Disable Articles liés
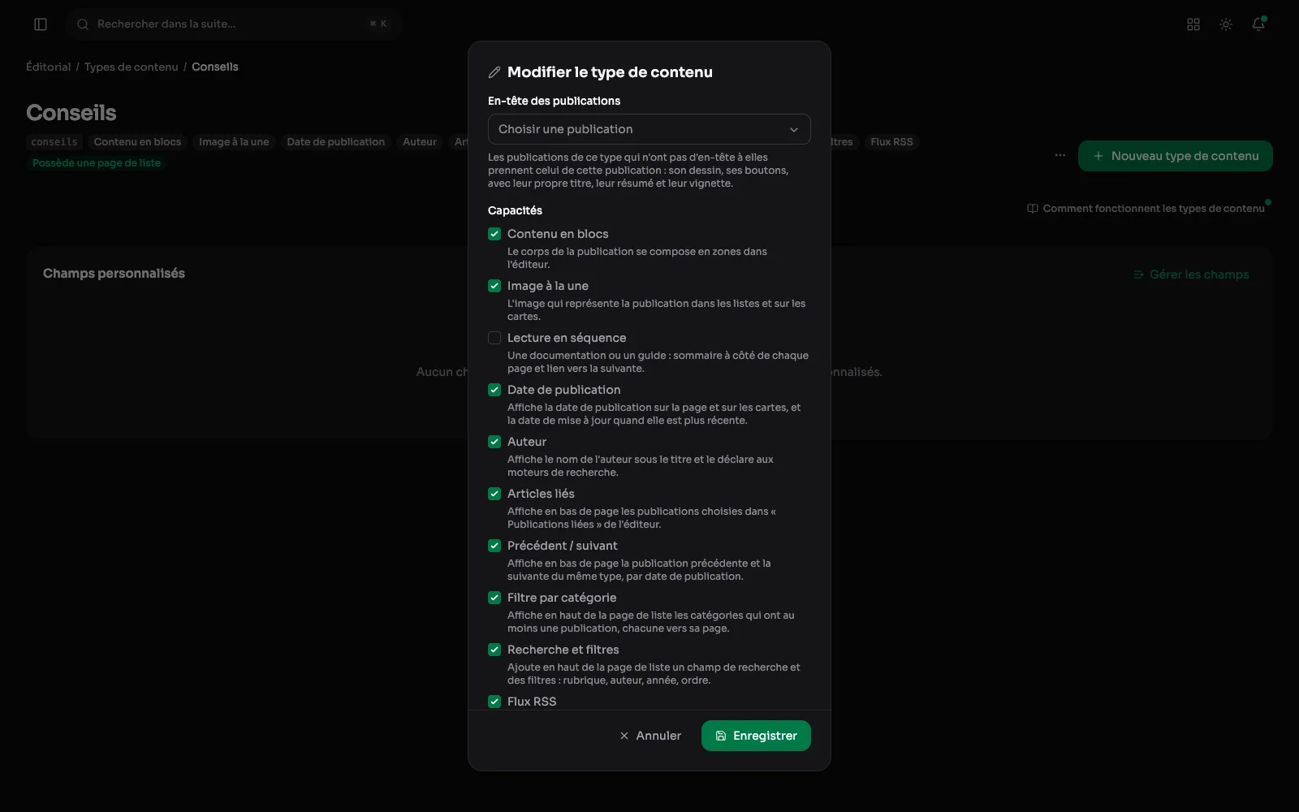 494,494
